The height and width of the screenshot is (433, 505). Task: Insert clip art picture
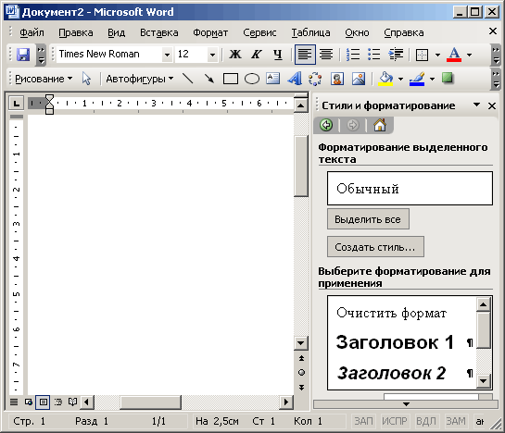[337, 79]
